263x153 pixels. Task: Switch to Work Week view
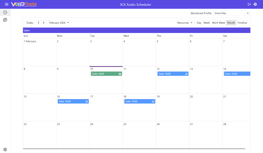pos(218,23)
